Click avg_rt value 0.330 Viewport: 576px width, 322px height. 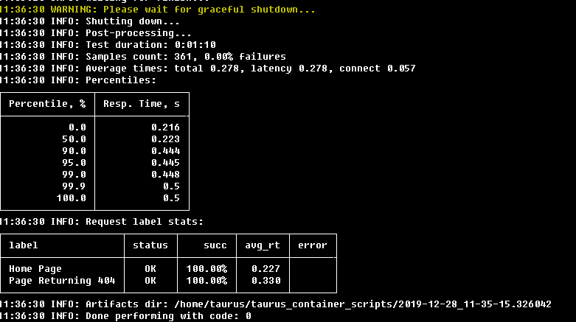(x=266, y=281)
